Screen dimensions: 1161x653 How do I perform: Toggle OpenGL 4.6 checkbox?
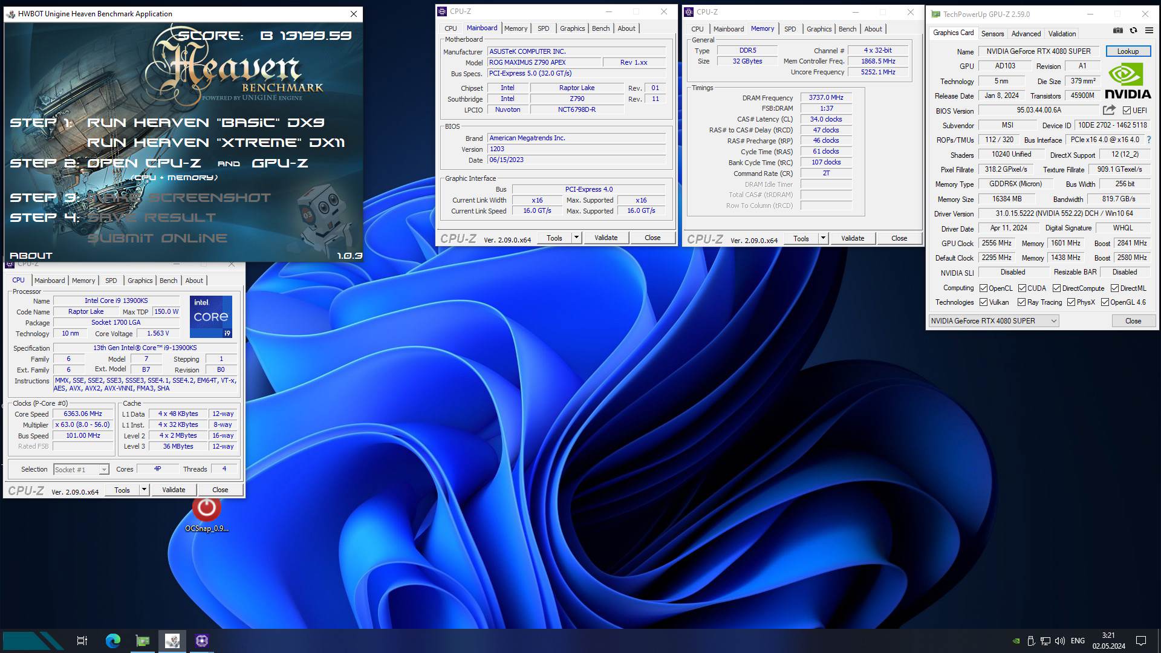point(1105,302)
